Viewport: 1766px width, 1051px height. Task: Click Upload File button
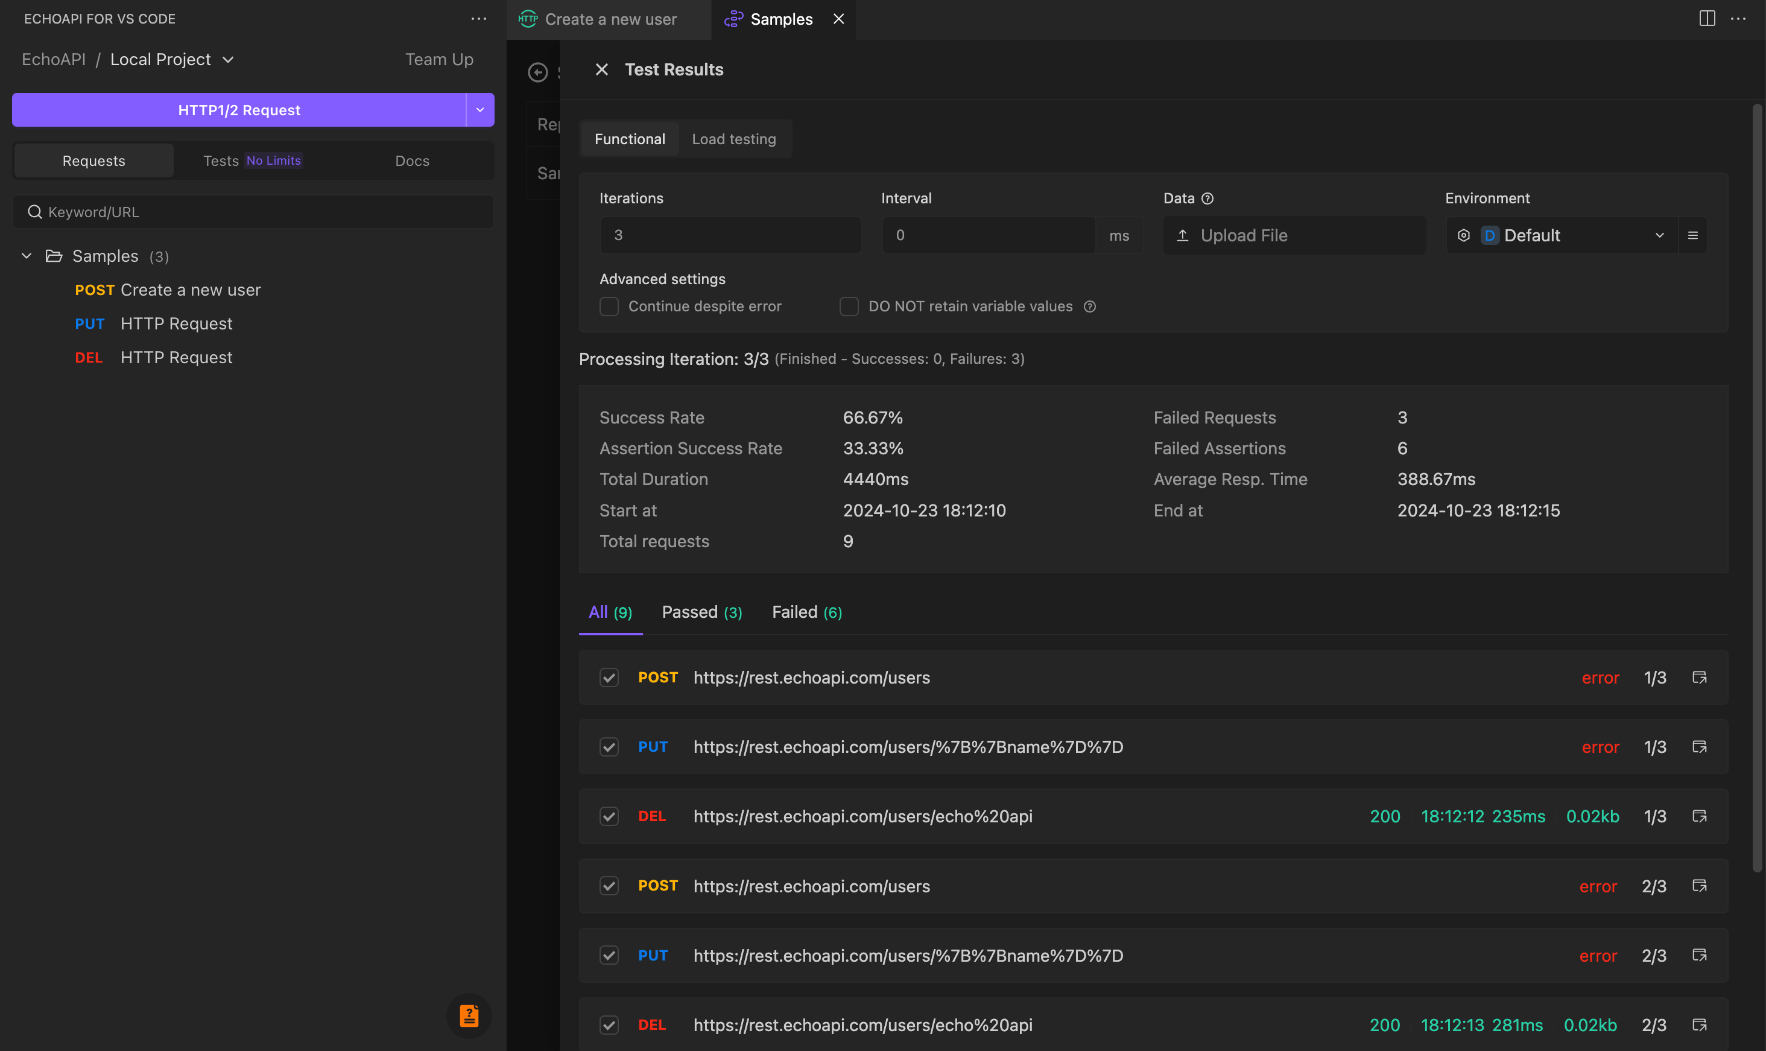(x=1294, y=235)
